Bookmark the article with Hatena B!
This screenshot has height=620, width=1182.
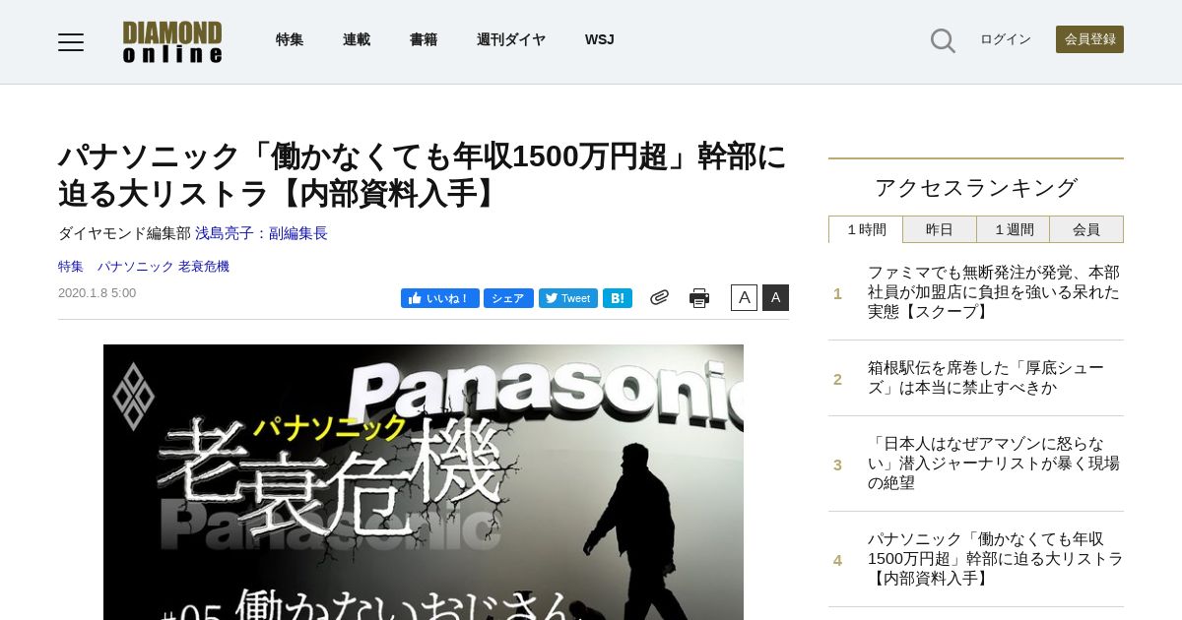[618, 298]
